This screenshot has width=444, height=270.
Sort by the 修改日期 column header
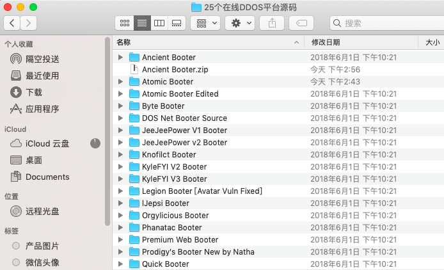pos(326,42)
